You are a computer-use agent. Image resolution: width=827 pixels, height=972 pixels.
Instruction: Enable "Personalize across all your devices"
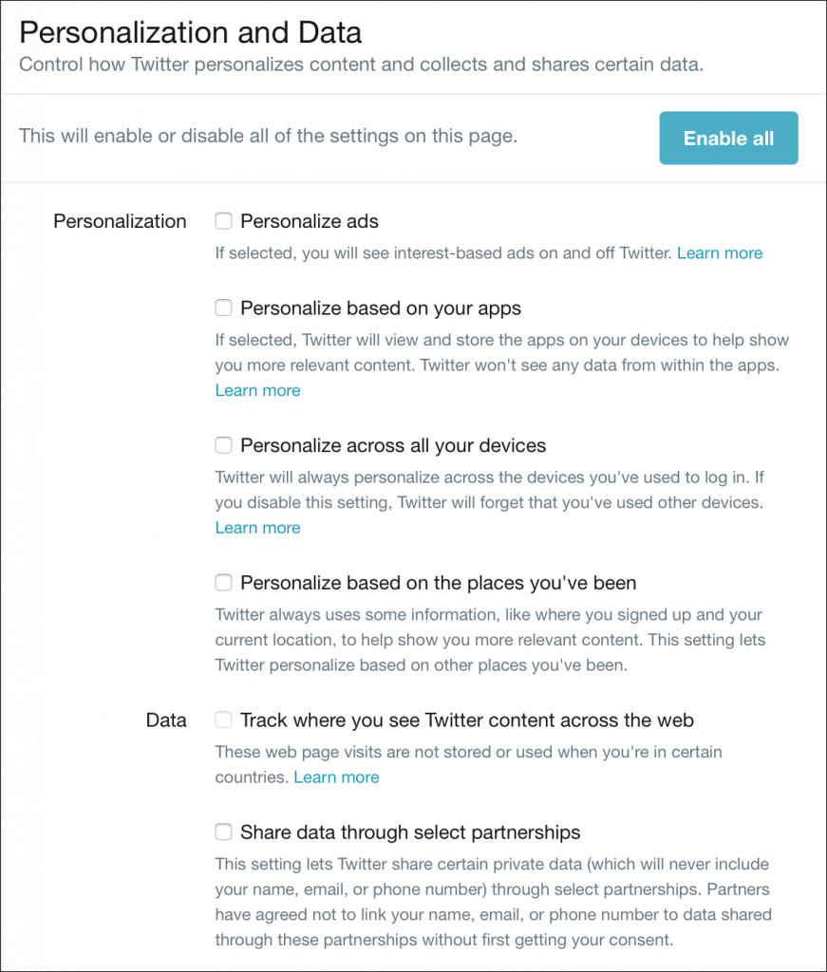[x=223, y=444]
